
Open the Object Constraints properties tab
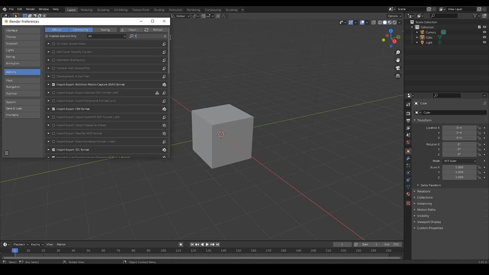click(x=408, y=180)
